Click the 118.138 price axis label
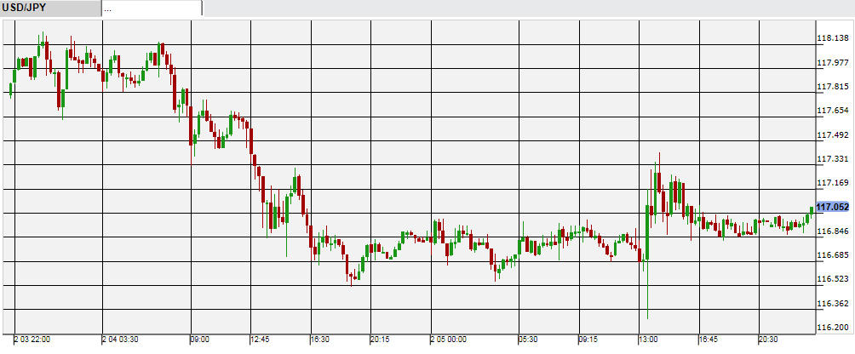Viewport: 855px width, 354px height. 832,38
